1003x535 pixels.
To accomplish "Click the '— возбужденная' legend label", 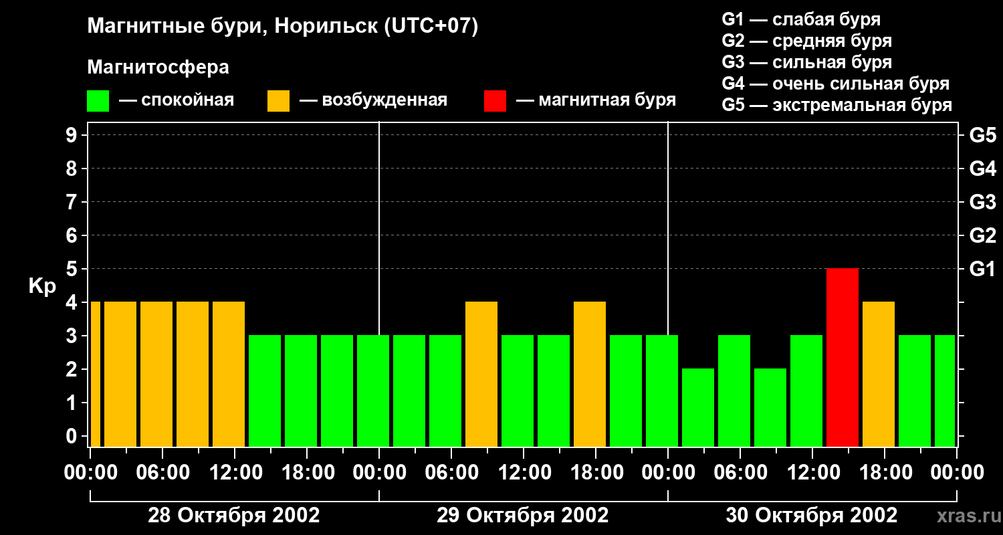I will pos(373,101).
